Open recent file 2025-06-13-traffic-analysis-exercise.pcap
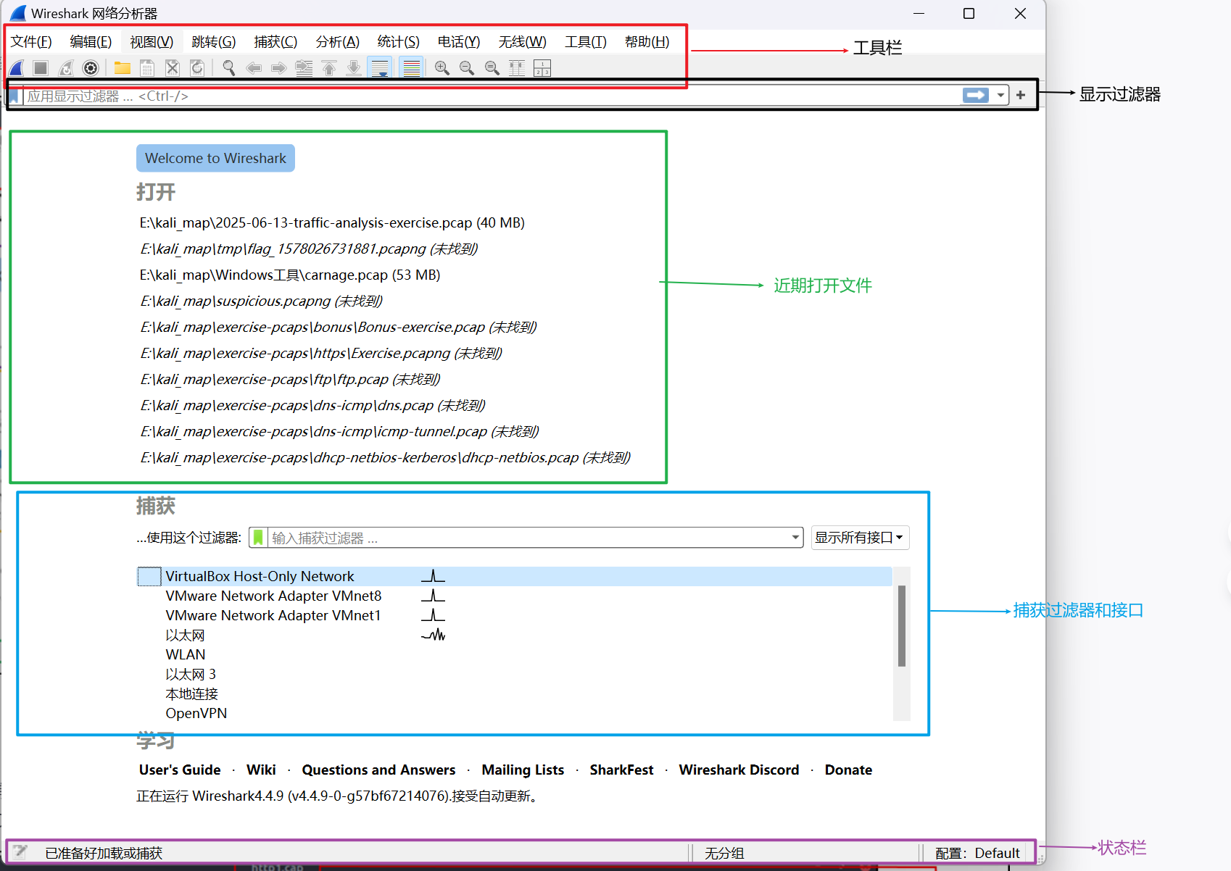 [332, 222]
